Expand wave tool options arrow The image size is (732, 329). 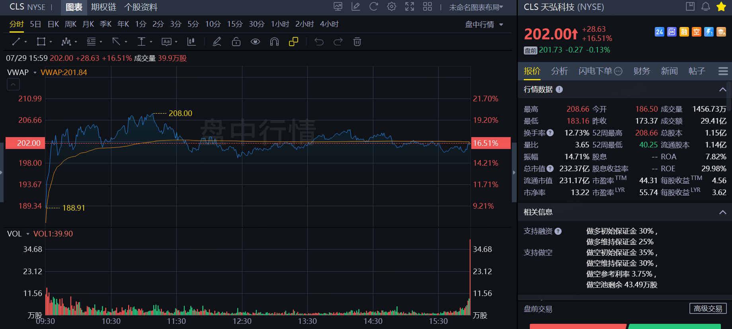76,42
